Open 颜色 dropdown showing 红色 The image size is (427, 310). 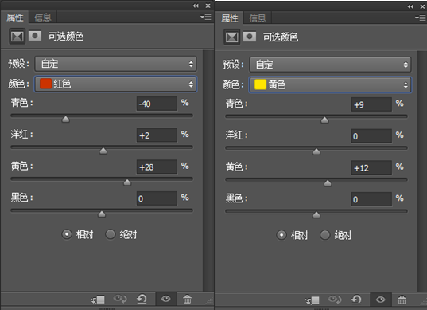click(x=115, y=84)
